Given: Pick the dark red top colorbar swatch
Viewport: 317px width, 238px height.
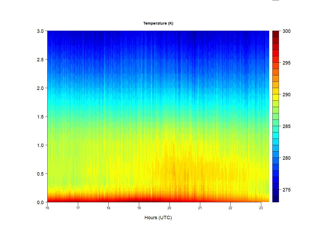Looking at the screenshot, I should pos(276,34).
